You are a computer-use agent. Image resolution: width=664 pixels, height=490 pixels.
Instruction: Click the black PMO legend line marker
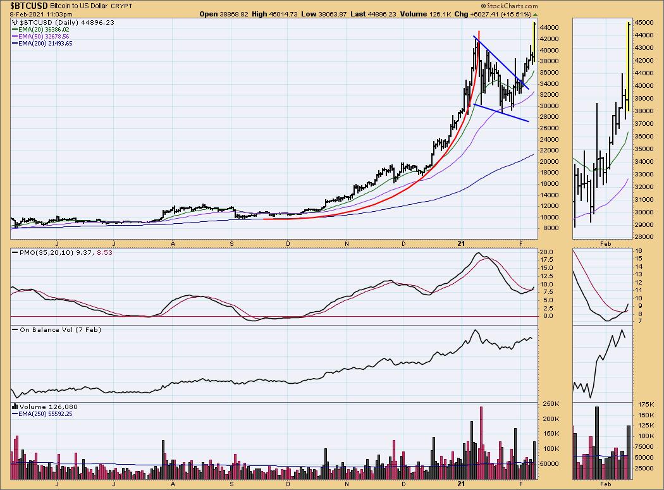point(15,252)
